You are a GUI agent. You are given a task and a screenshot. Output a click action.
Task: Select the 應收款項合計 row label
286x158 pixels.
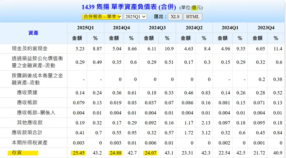(x=27, y=133)
